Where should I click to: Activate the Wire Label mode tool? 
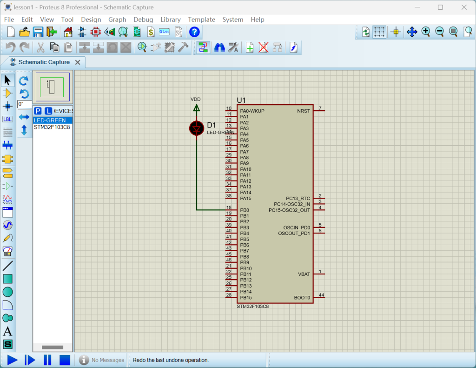[x=7, y=119]
